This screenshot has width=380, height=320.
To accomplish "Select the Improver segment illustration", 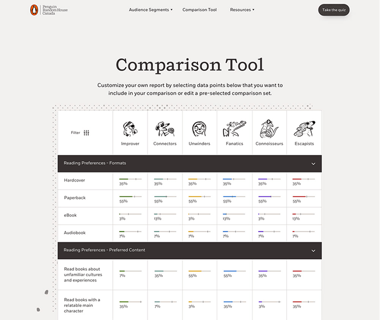I will (130, 129).
